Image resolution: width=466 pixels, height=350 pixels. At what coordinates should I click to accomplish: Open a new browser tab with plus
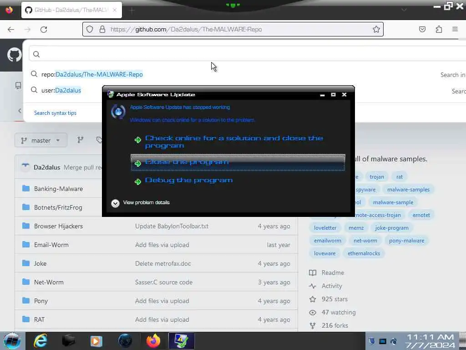132,10
